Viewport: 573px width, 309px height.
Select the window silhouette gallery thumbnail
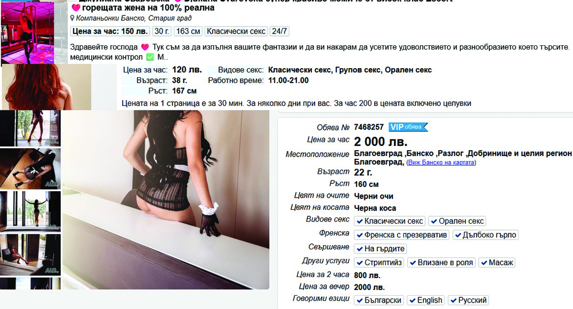click(x=30, y=211)
